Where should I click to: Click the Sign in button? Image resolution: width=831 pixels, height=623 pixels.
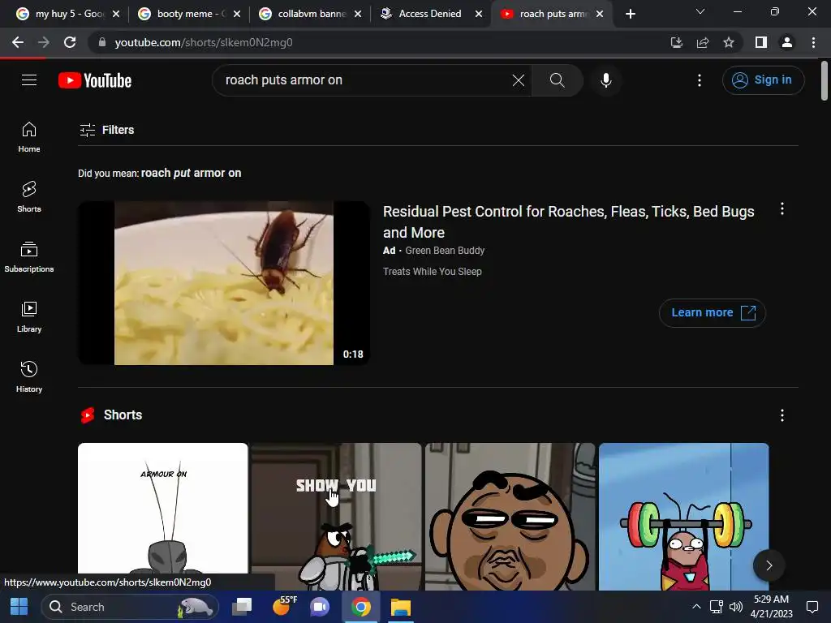763,80
